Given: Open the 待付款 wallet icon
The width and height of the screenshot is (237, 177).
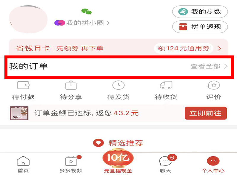Looking at the screenshot, I should 23,85.
